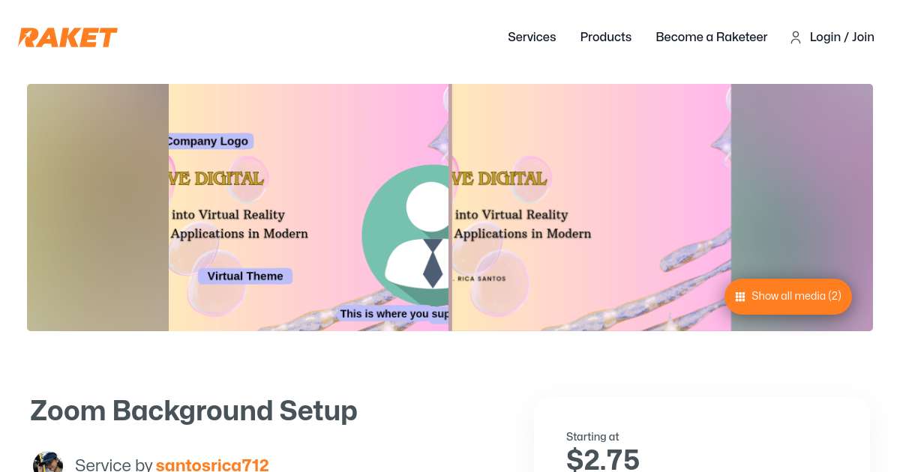Click the $2.75 starting price
900x472 pixels.
coord(602,459)
